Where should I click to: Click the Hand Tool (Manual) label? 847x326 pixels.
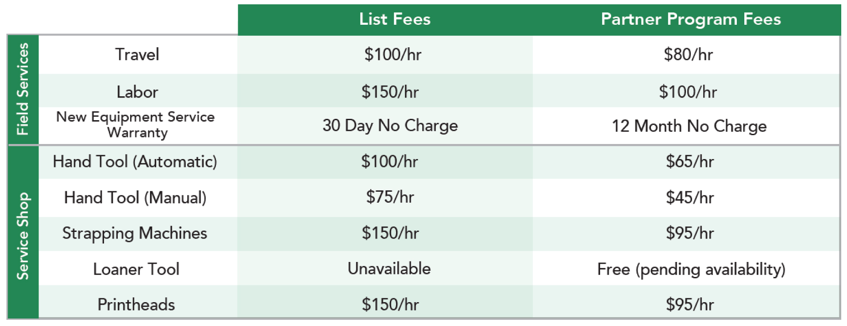pos(135,197)
